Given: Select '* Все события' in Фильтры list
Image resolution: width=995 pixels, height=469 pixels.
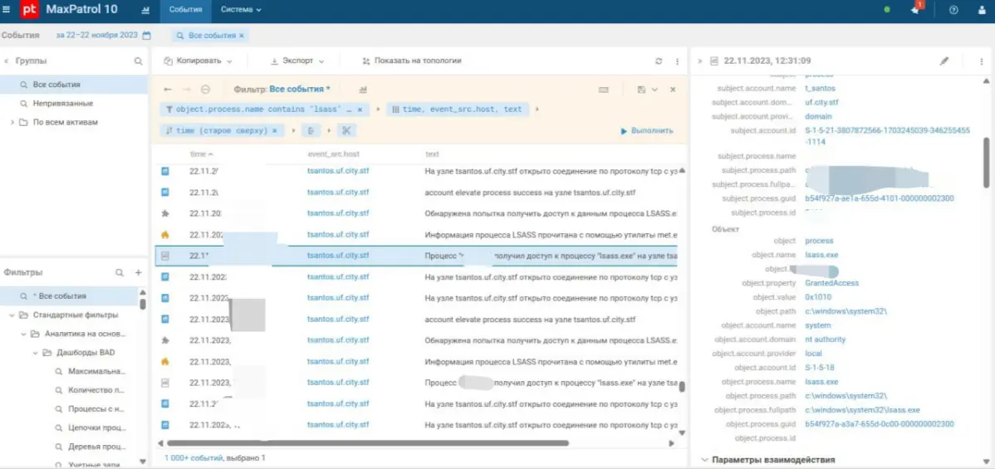Looking at the screenshot, I should tap(69, 296).
